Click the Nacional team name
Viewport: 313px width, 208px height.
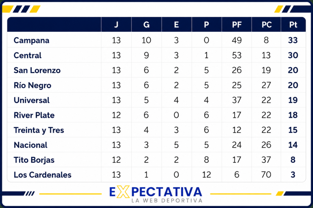(x=31, y=145)
